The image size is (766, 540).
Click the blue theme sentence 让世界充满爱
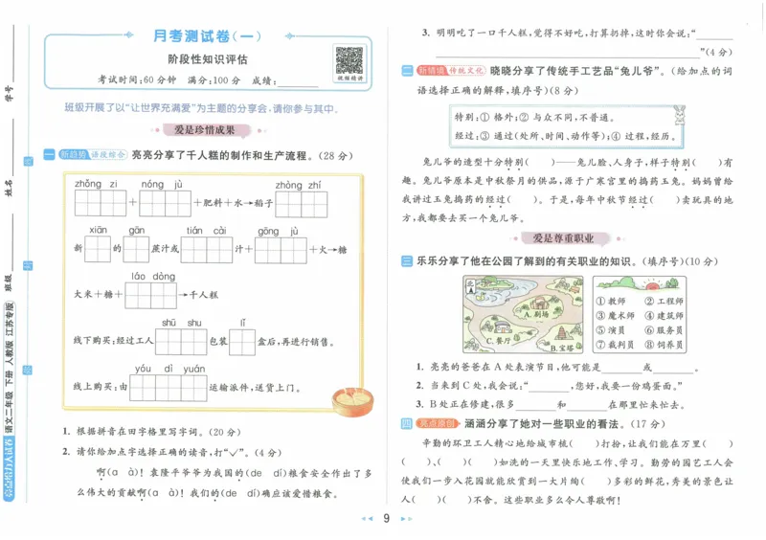[202, 108]
